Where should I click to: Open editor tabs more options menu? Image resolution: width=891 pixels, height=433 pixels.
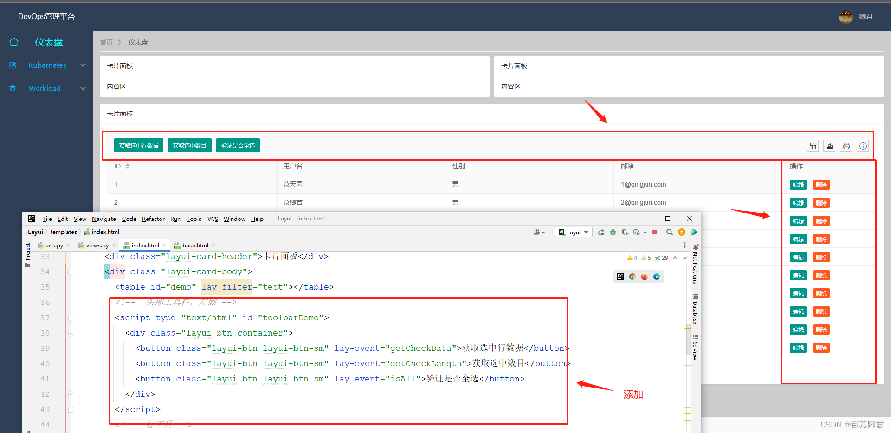[685, 245]
